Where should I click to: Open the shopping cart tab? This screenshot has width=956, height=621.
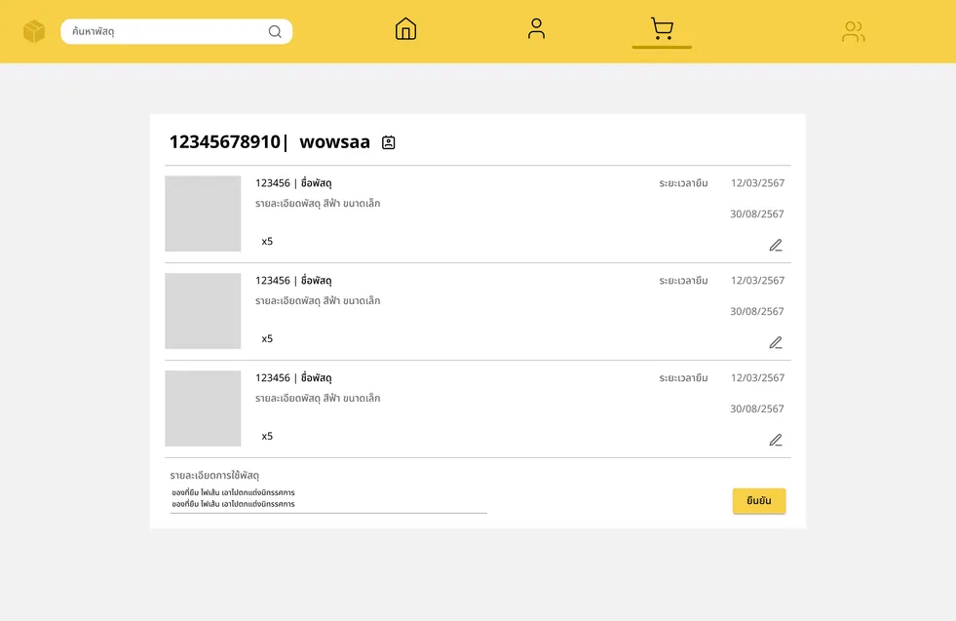[662, 28]
